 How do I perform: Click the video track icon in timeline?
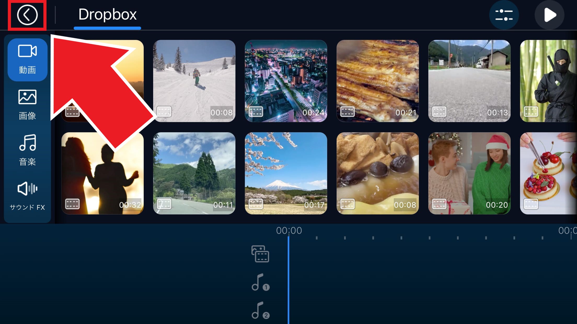(x=260, y=254)
